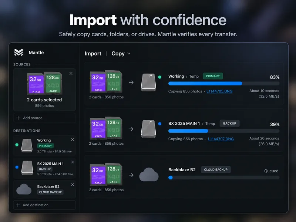The image size is (296, 222).
Task: Click the Backblaze B2 queued progress bar
Action: 224,178
